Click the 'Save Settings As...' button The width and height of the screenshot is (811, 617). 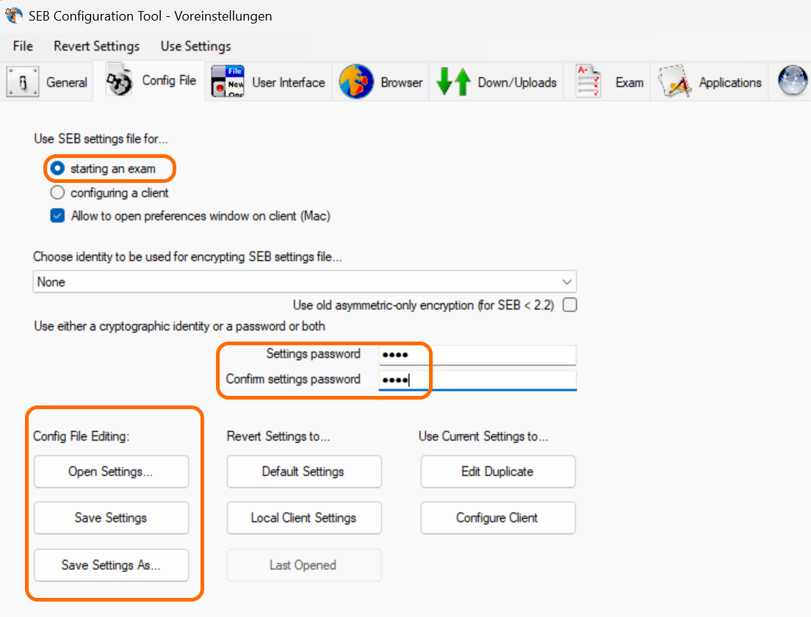point(111,566)
